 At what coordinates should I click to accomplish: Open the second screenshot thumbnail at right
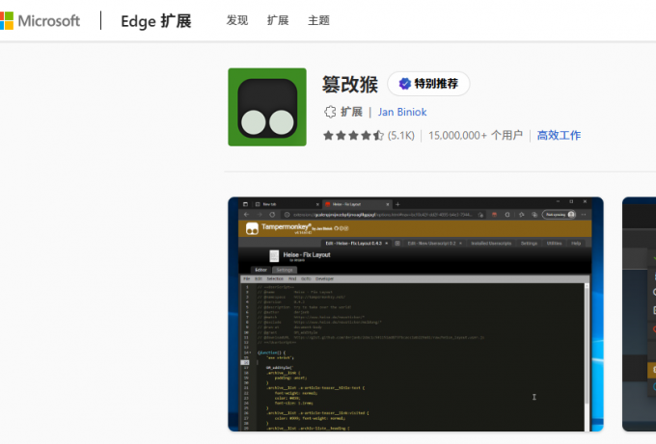tap(640, 314)
